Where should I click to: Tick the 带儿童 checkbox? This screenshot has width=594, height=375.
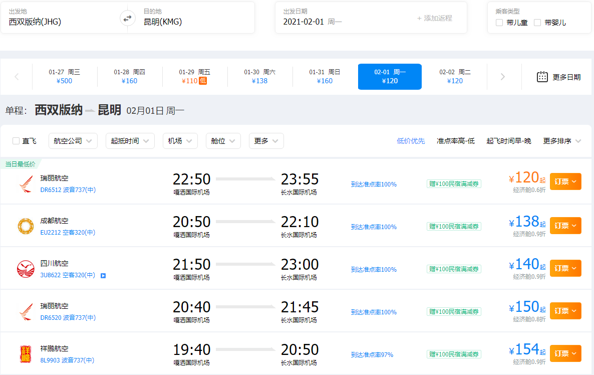point(499,23)
